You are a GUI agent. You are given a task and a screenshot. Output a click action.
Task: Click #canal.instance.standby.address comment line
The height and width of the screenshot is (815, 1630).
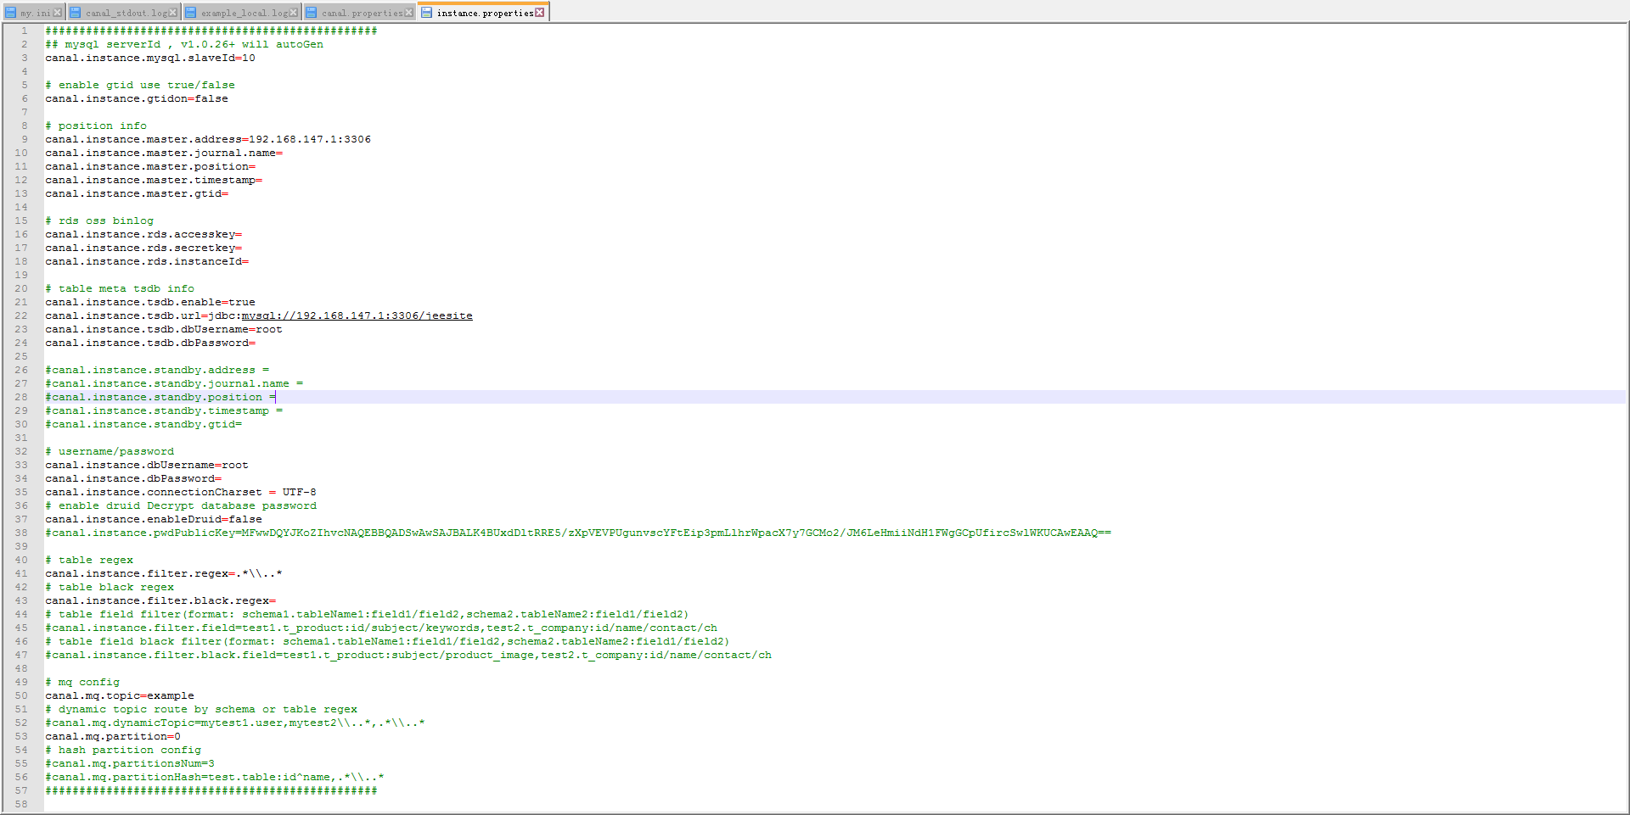[x=157, y=370]
